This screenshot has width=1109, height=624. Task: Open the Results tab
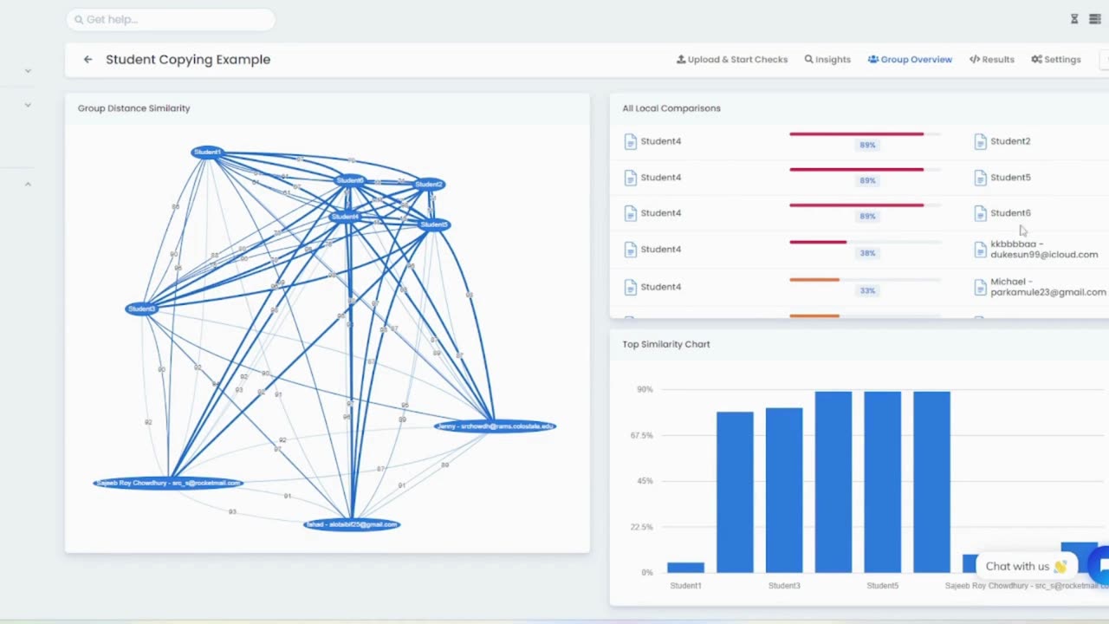coord(992,59)
